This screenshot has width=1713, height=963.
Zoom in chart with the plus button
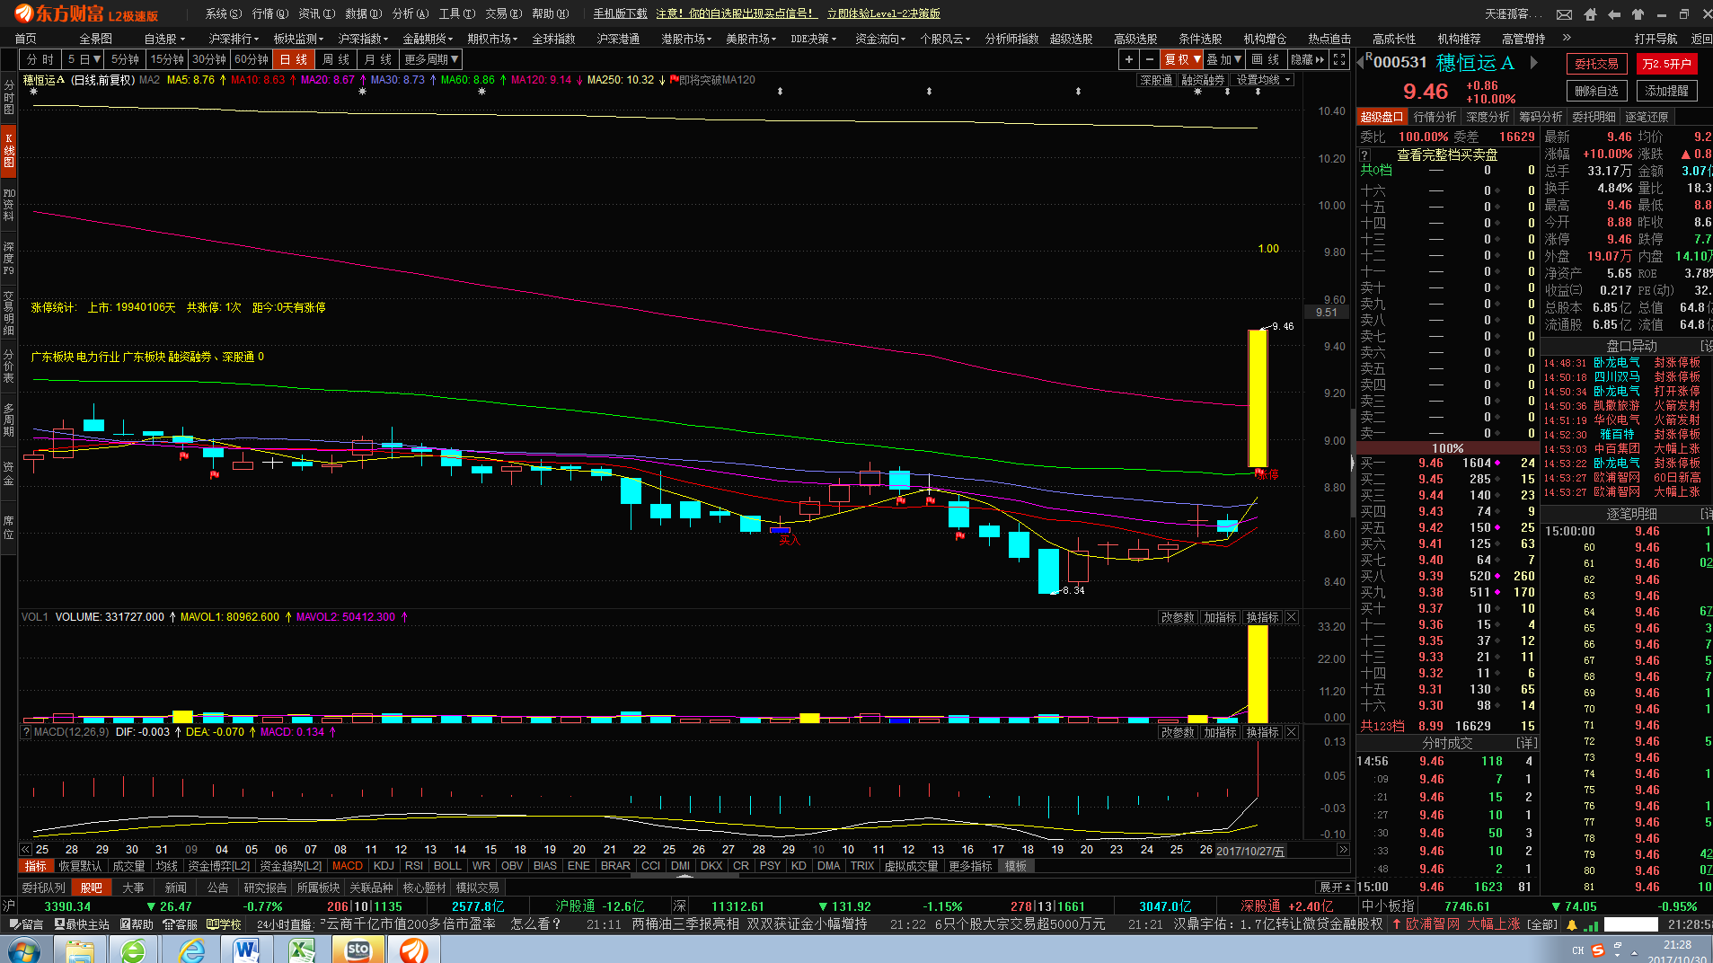pos(1128,59)
